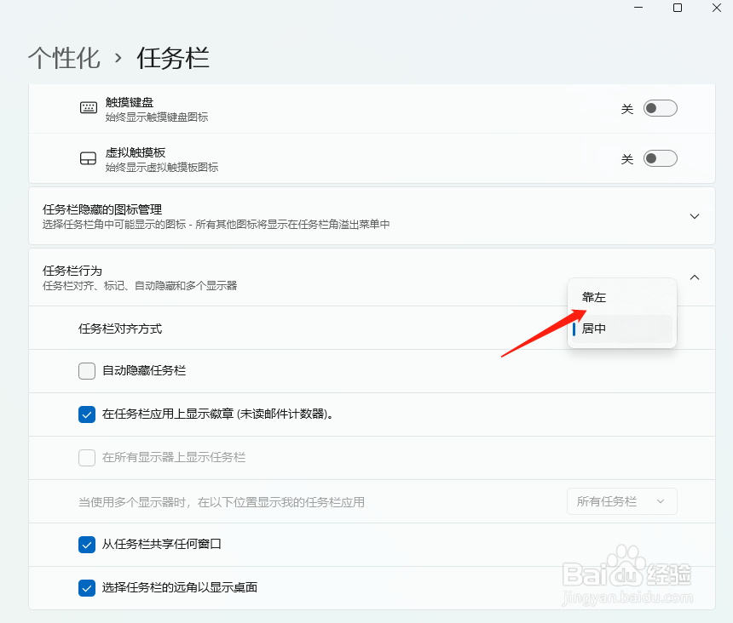
Task: Click 触摸键盘 row title
Action: click(x=130, y=102)
